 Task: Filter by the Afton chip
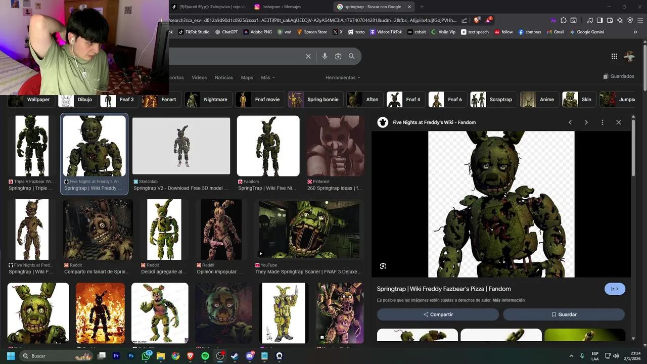(x=364, y=100)
